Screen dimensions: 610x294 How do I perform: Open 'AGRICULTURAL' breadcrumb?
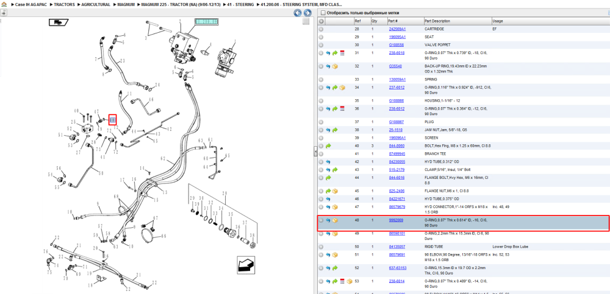[96, 5]
